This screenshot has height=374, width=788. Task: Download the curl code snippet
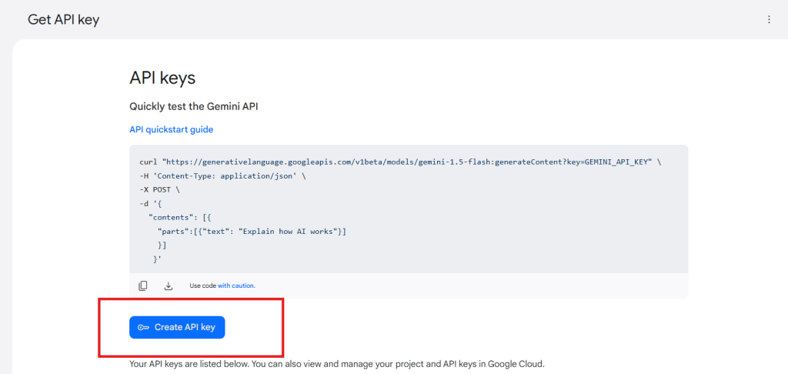[x=169, y=286]
